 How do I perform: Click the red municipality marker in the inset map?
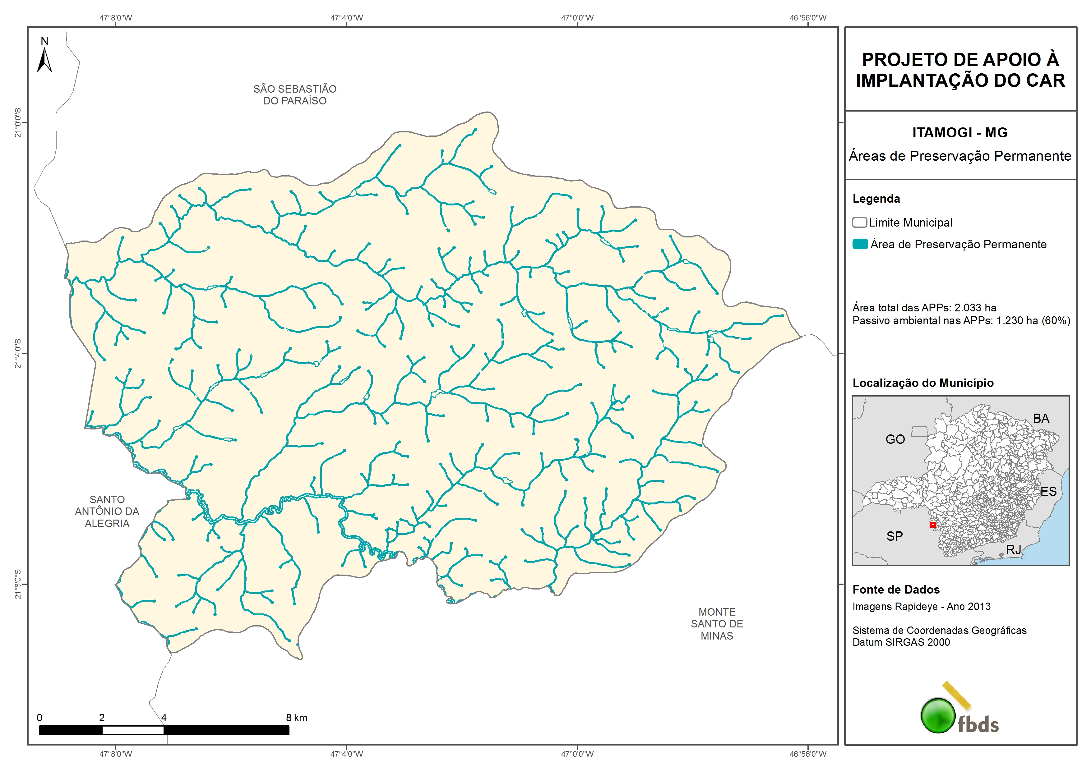(x=933, y=525)
